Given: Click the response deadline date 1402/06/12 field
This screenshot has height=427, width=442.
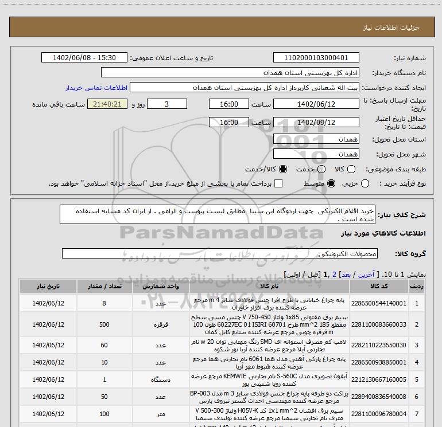Looking at the screenshot, I should 316,104.
